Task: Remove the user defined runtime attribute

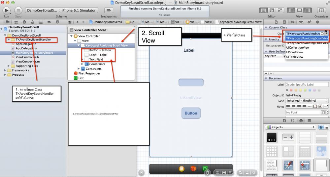Action: point(271,74)
